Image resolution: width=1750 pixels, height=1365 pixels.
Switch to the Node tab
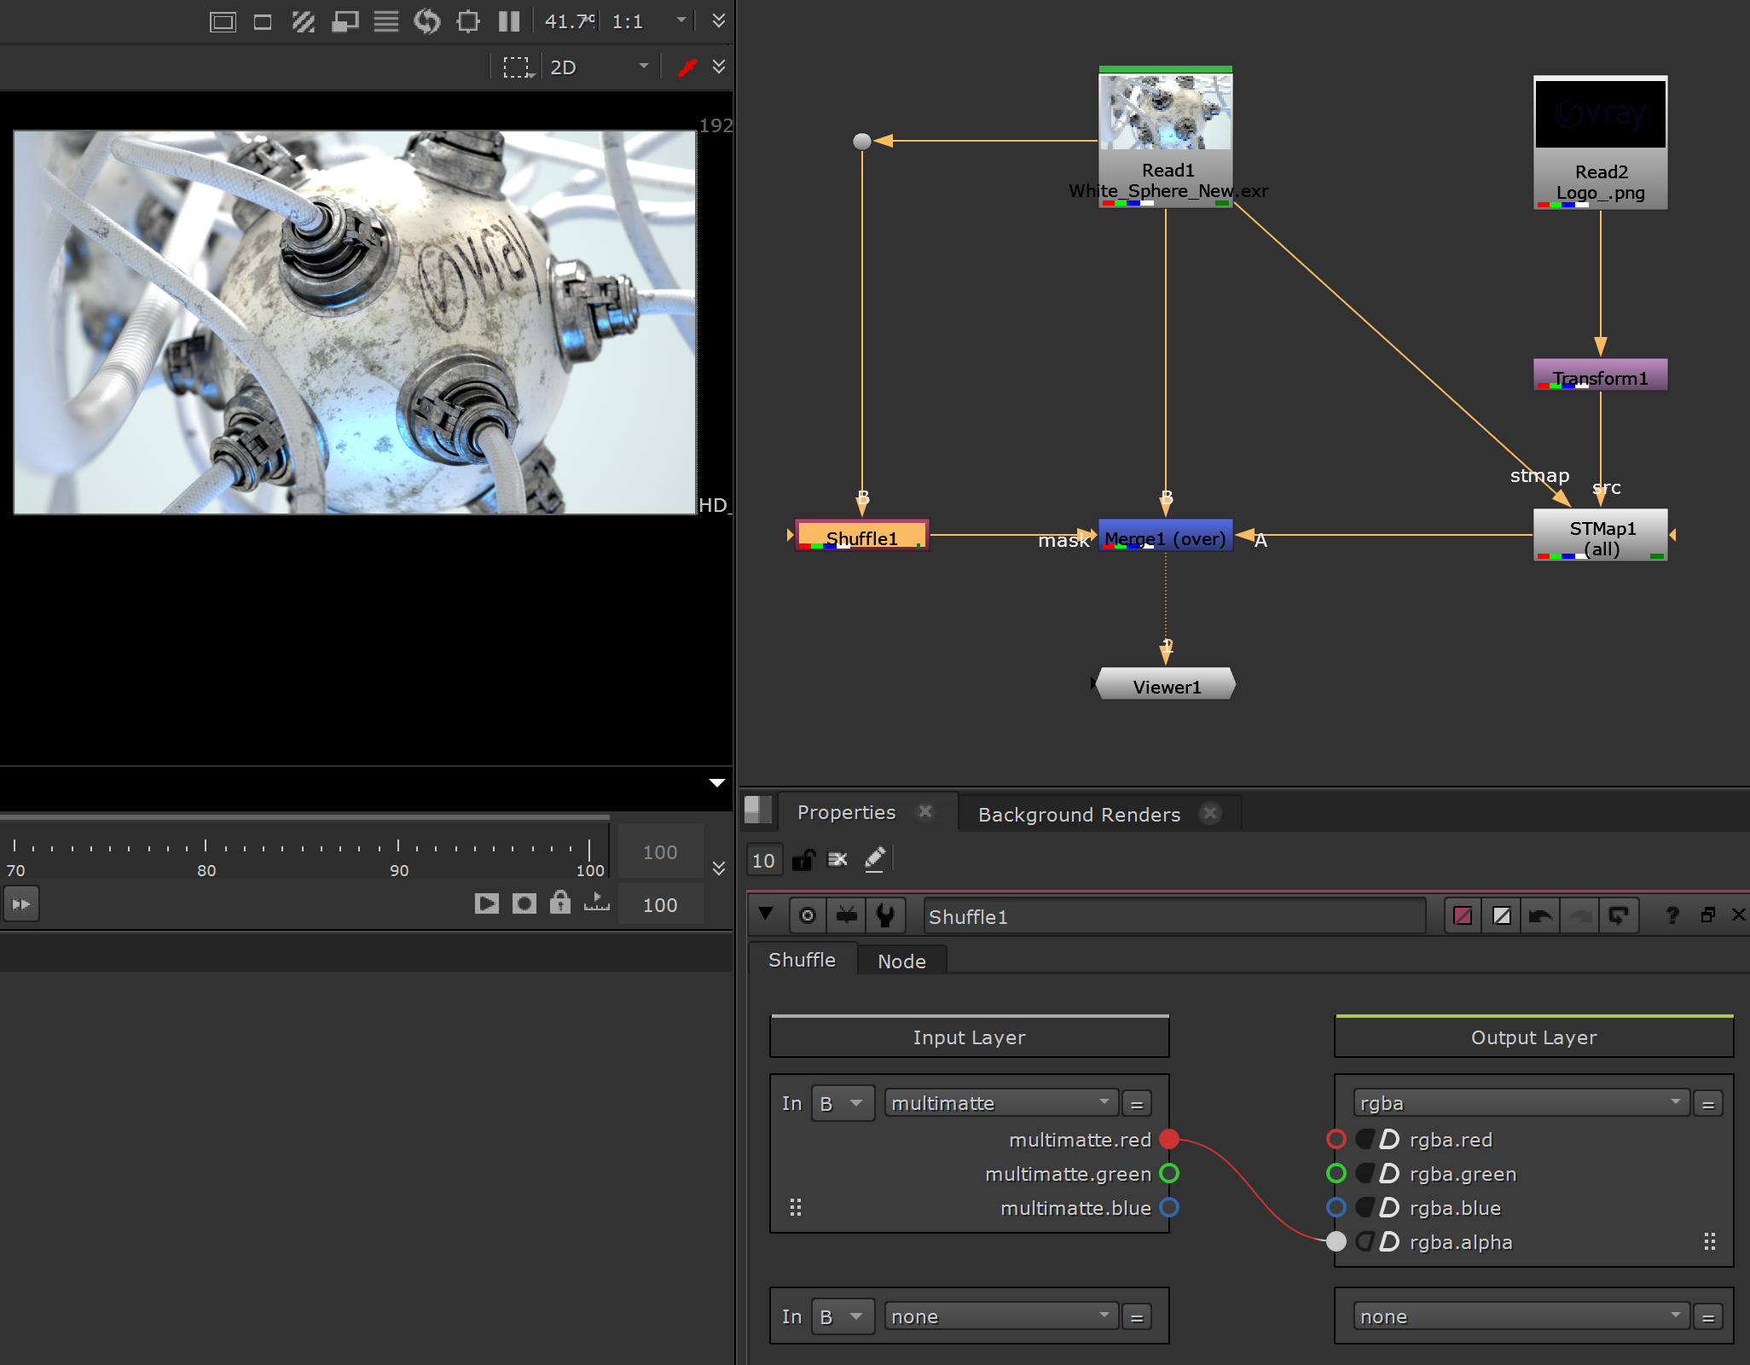(901, 961)
